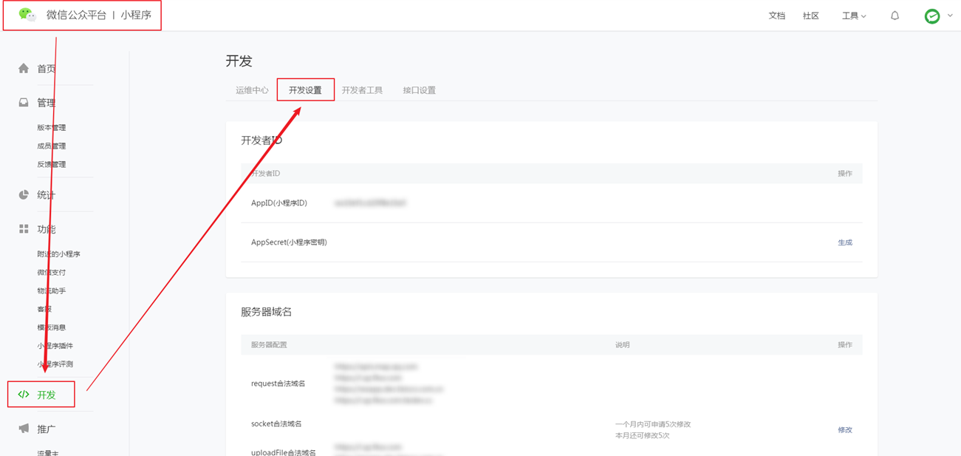Click the 管理 inbox icon in sidebar
Screen dimensions: 961x456
point(24,103)
